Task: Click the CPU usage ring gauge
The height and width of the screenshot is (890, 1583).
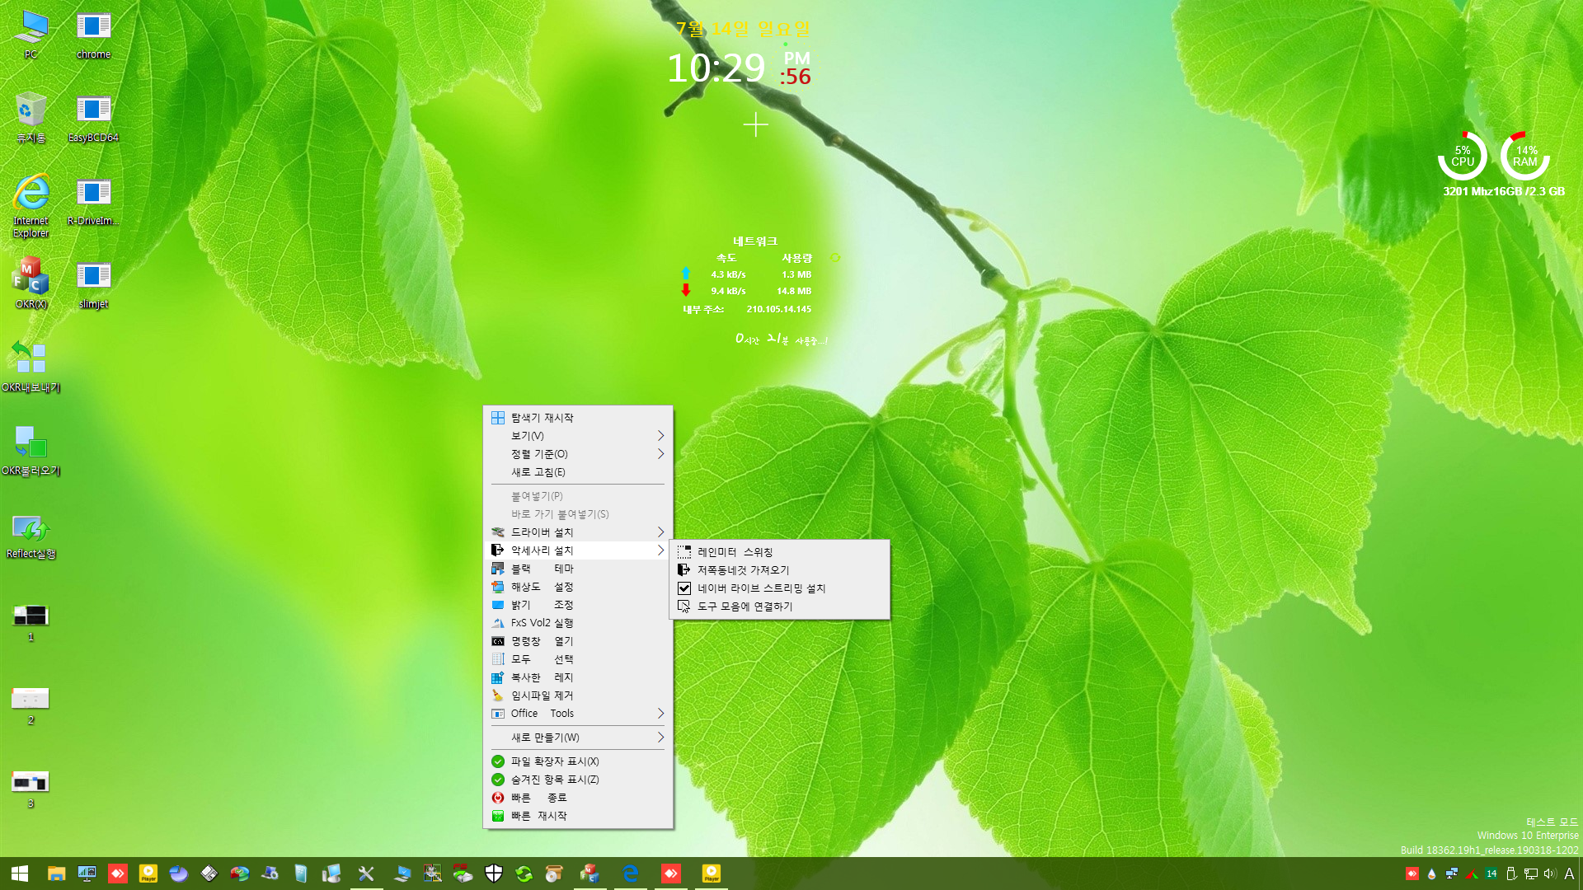Action: (x=1462, y=156)
